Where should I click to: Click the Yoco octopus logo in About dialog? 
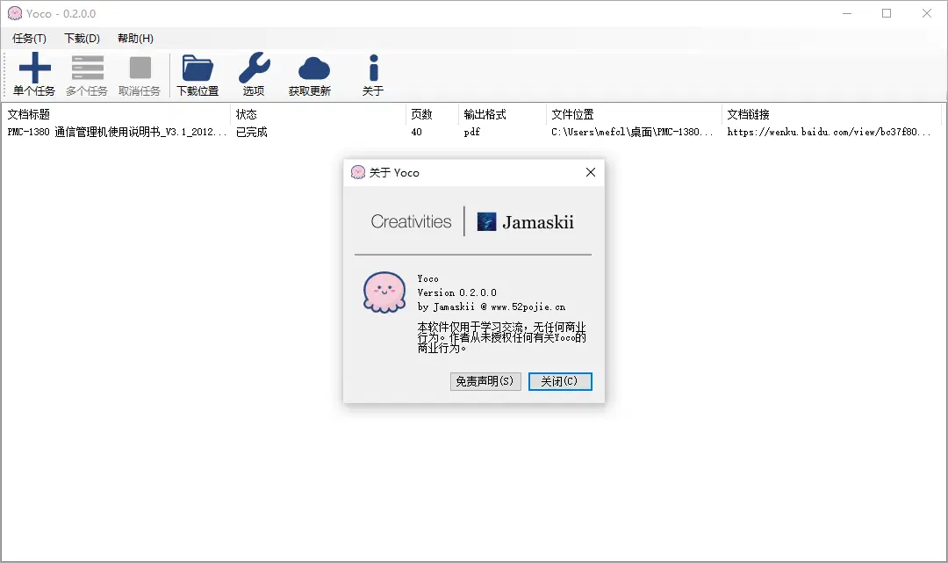(384, 292)
